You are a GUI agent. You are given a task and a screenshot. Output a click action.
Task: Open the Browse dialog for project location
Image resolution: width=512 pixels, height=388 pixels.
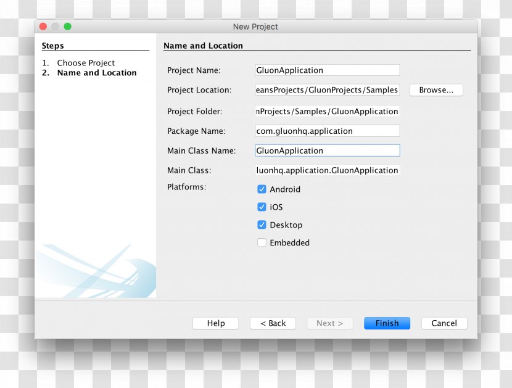[436, 89]
